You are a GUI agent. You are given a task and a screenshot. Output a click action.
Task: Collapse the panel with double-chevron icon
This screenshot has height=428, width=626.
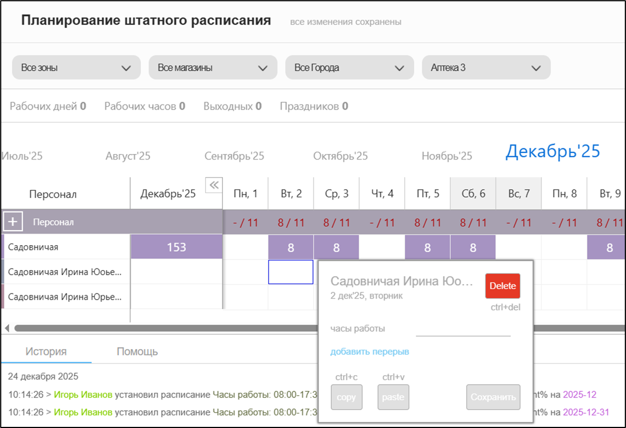tap(214, 185)
